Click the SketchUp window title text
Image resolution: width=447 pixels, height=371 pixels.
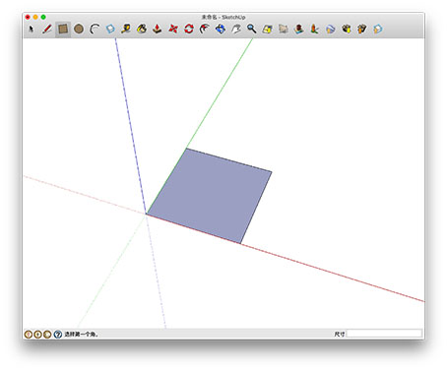(x=223, y=17)
